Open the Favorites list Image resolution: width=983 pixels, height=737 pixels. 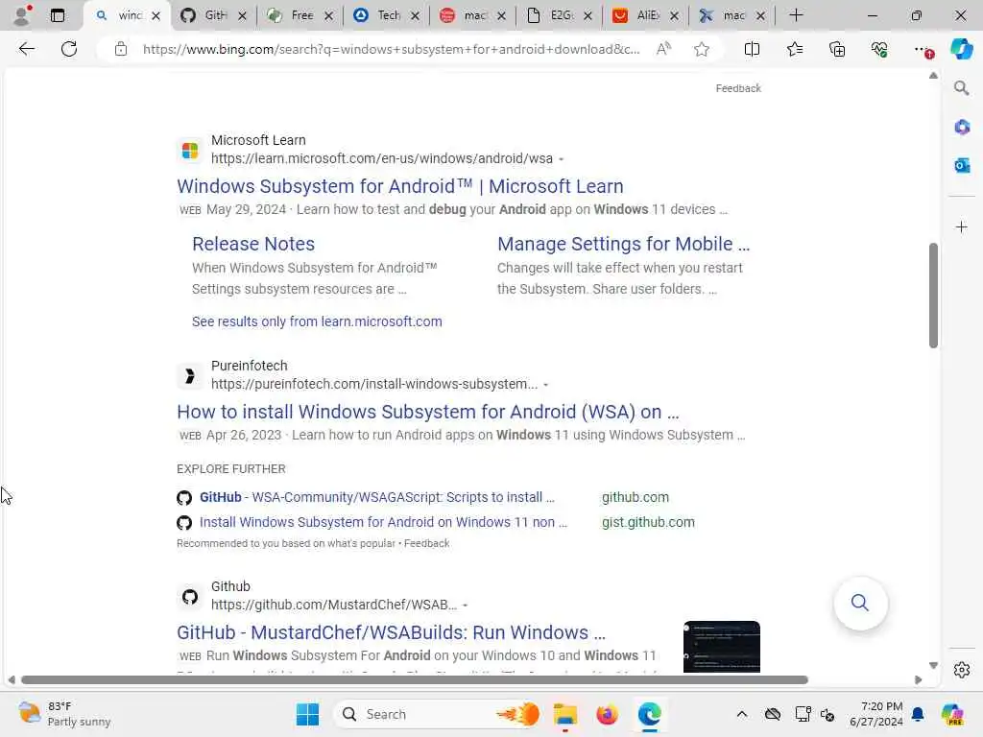(x=794, y=49)
